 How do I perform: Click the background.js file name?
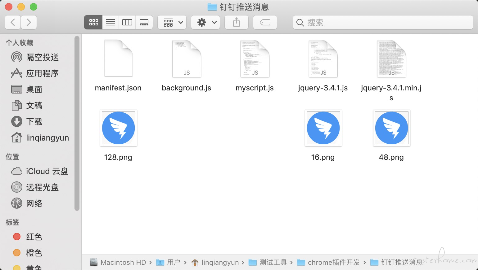[187, 88]
